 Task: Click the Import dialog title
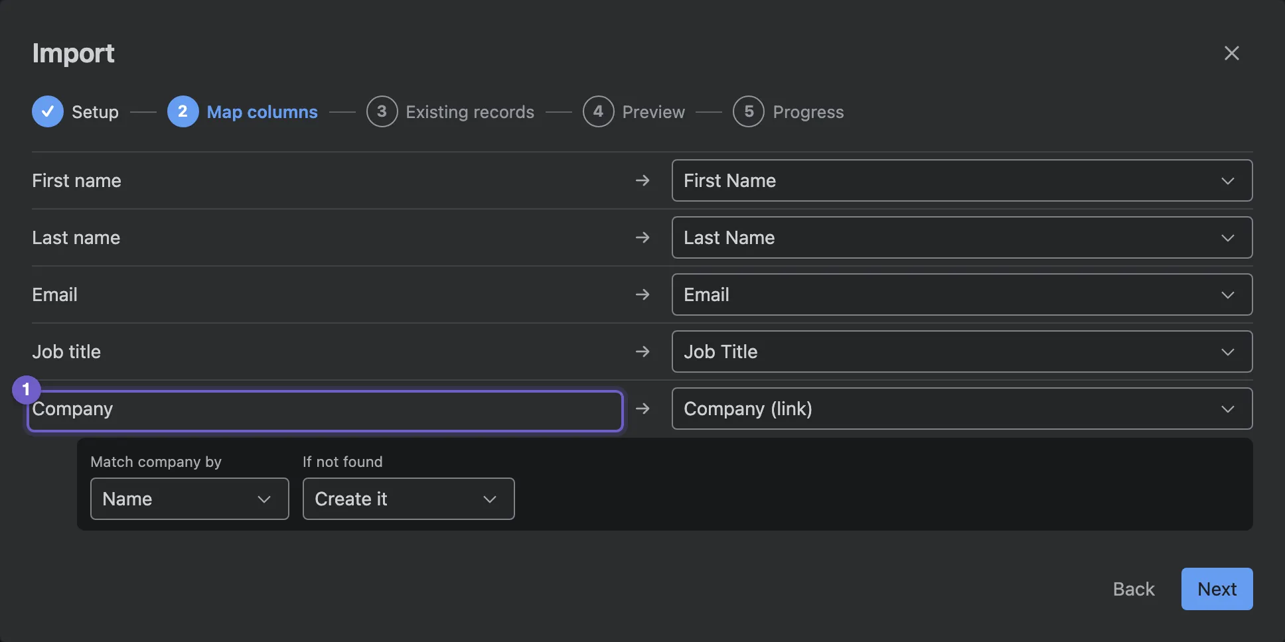tap(73, 53)
